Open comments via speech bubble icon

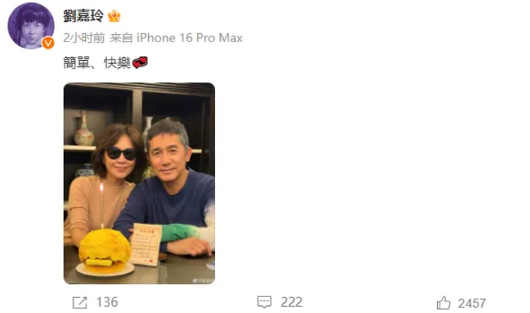(x=264, y=302)
